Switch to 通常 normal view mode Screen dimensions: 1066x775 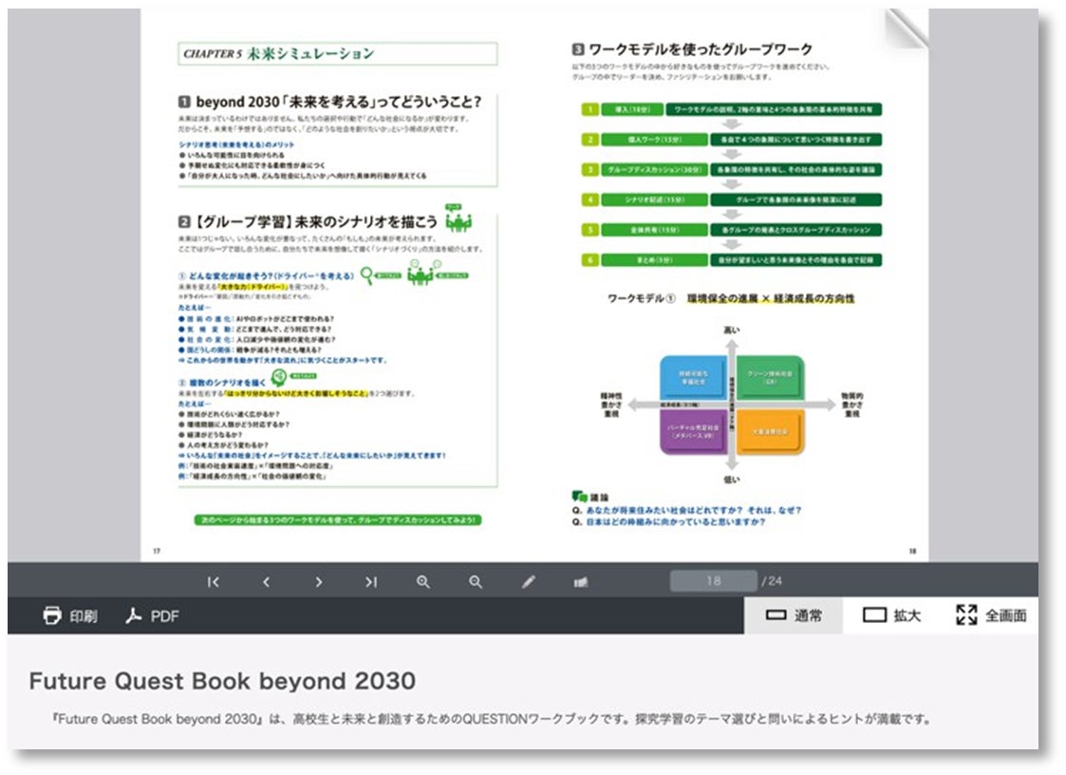(794, 615)
